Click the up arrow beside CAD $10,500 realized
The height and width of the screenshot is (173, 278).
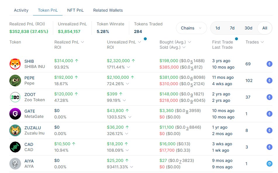pos(74,144)
